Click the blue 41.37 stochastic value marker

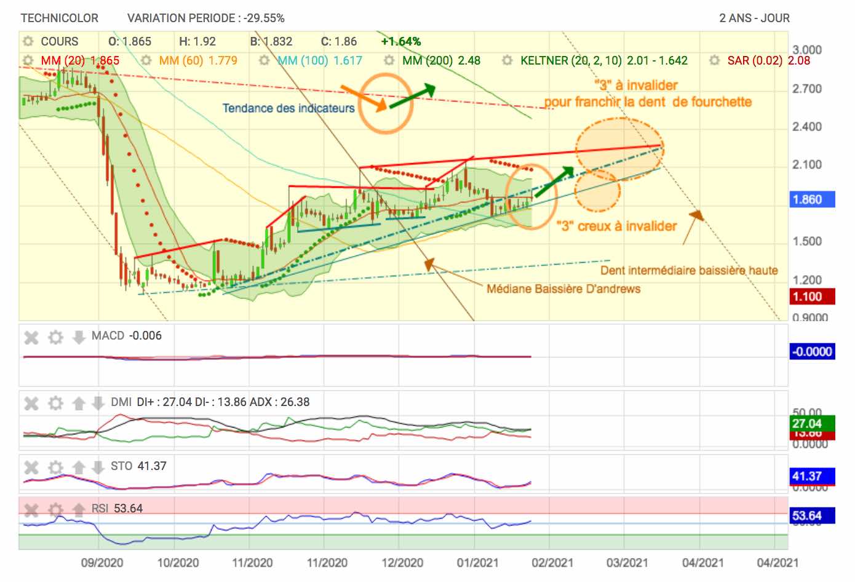(812, 477)
